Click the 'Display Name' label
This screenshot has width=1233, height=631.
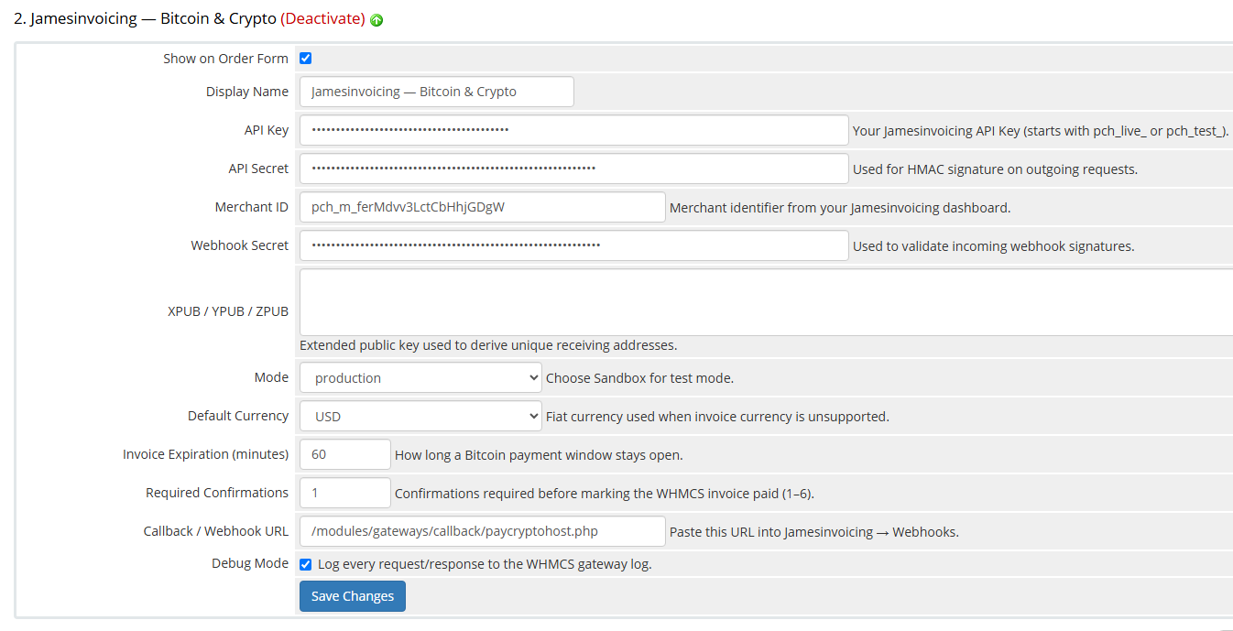tap(247, 92)
